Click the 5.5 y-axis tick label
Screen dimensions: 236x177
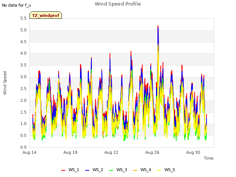coord(23,18)
